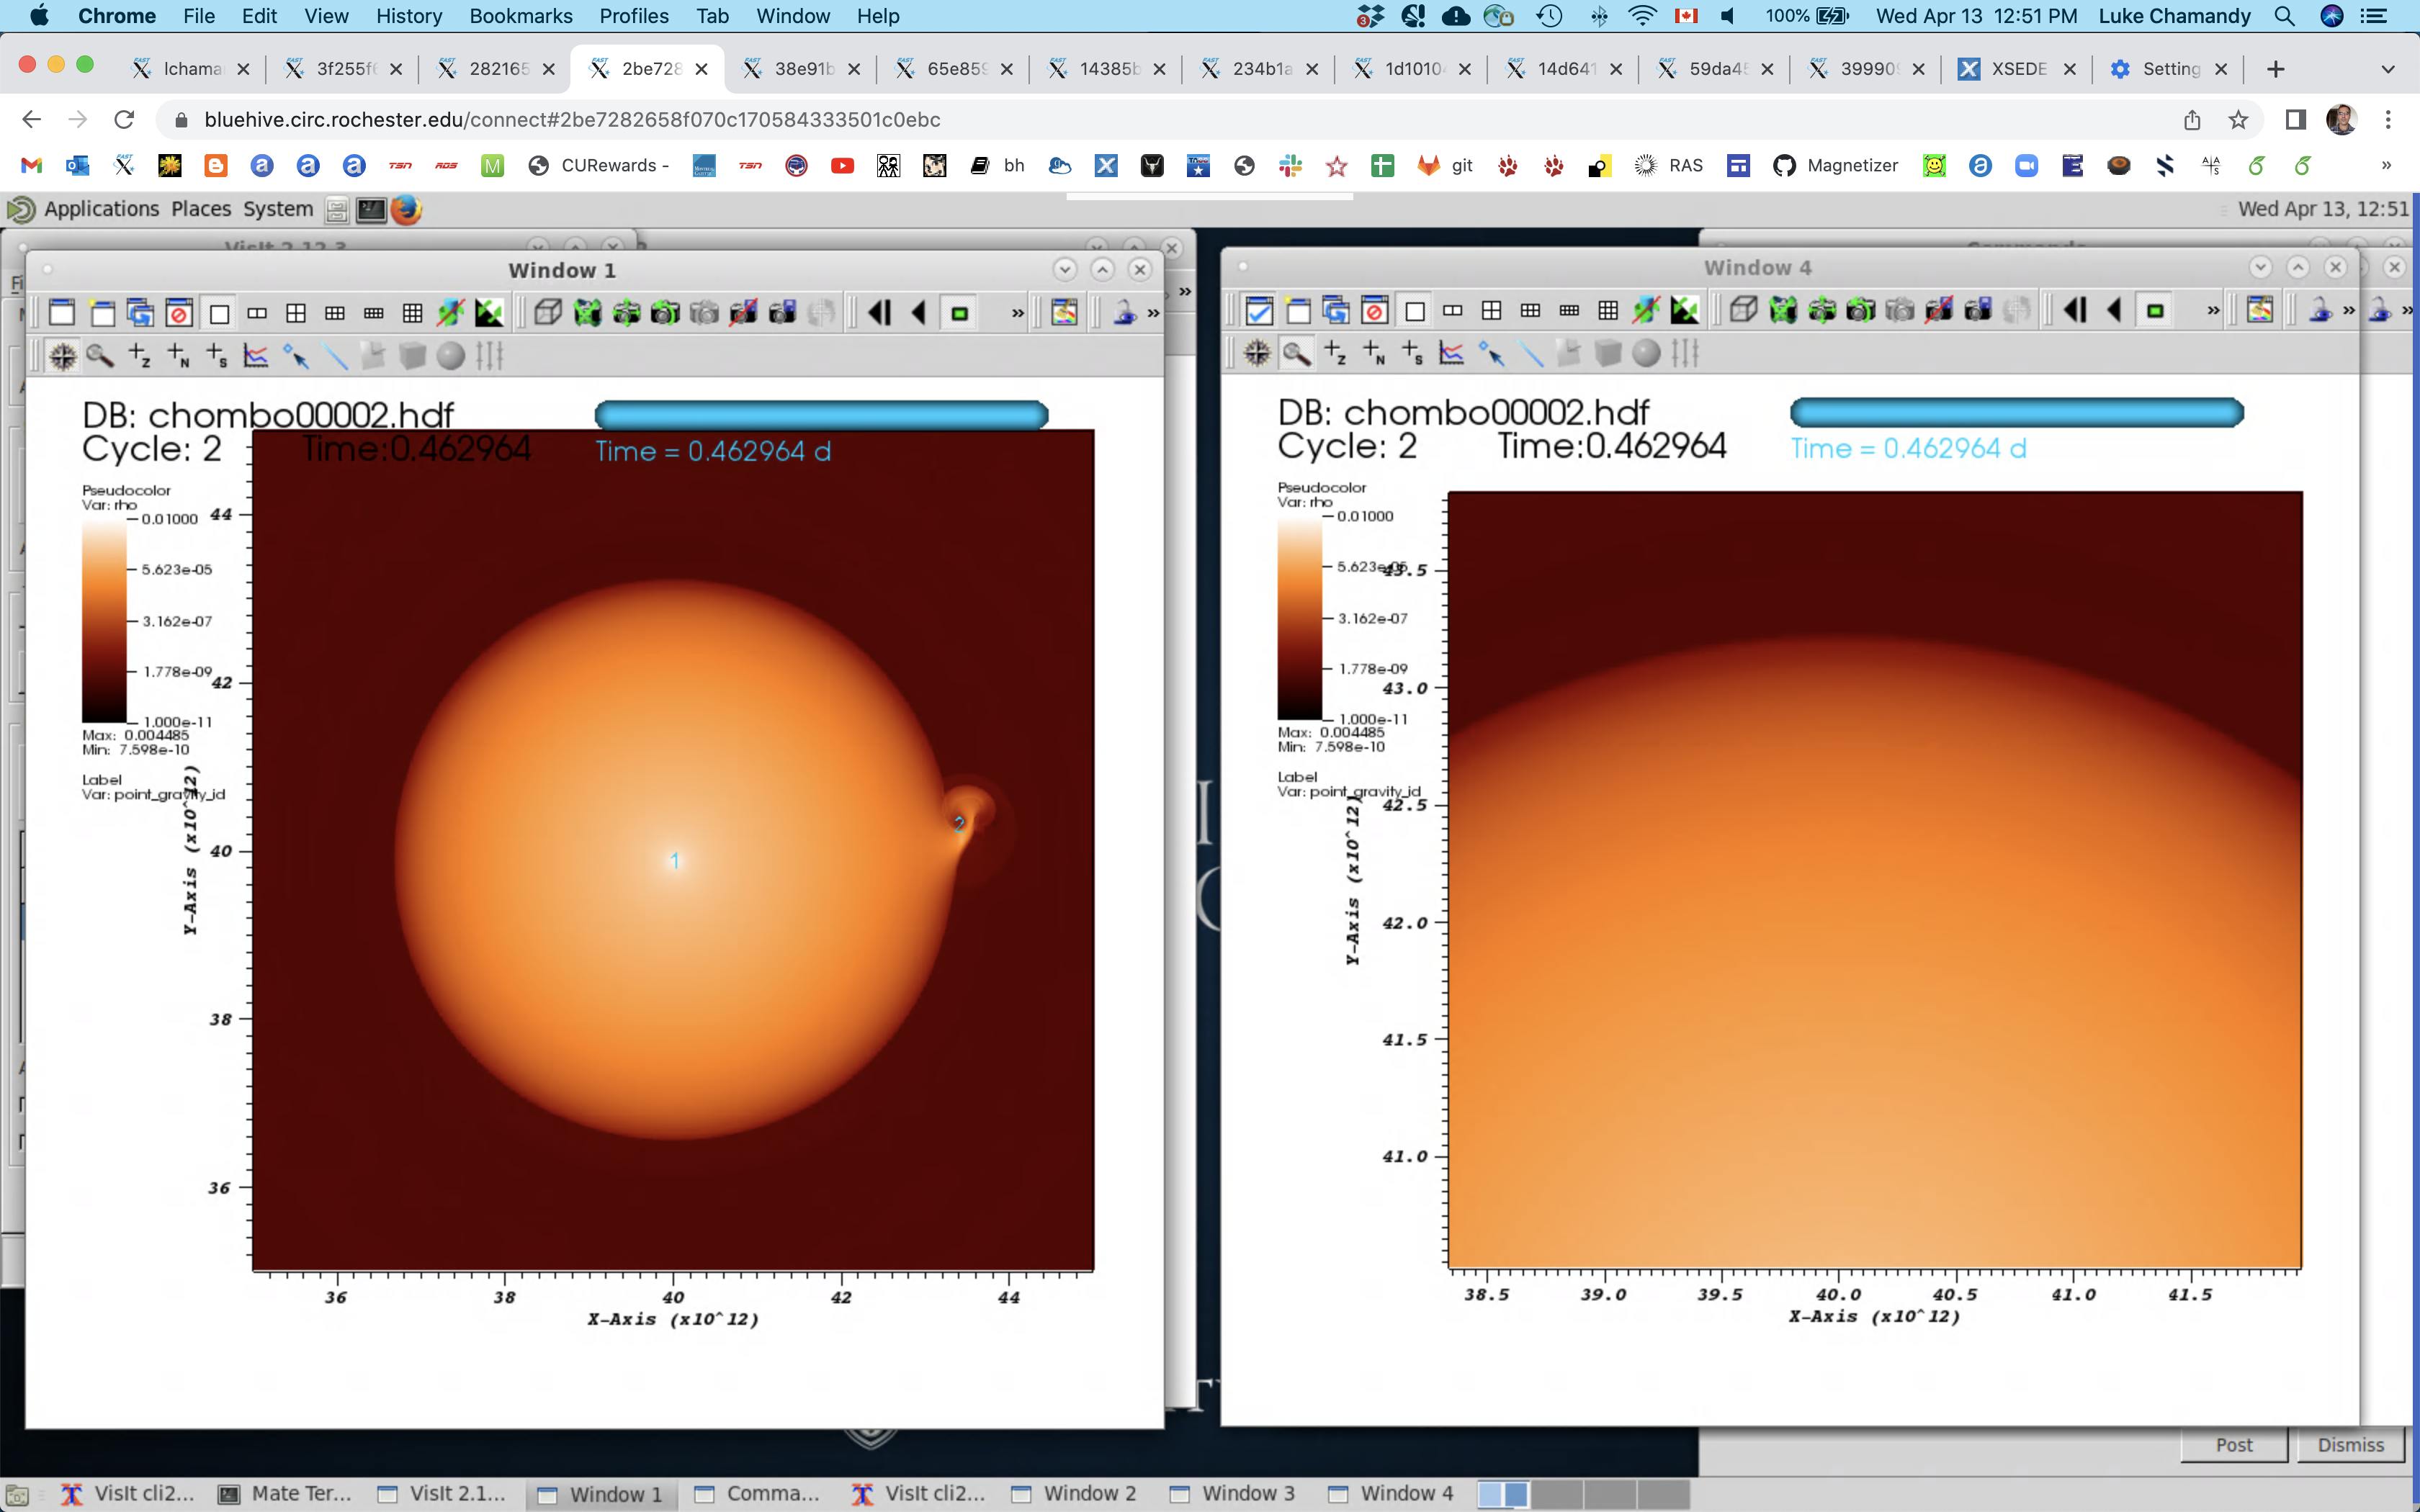Open Window 4 title bar chevron menu
Screen dimensions: 2420x1512
[2260, 266]
